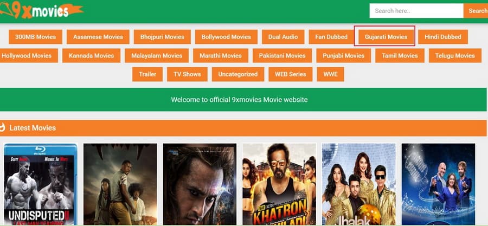Browse the Hollywood Movies category

[x=28, y=56]
